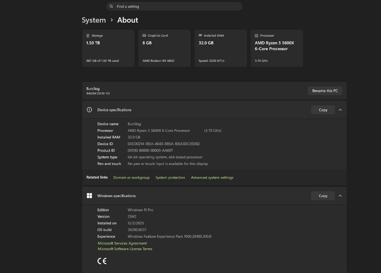Copy the Windows specifications

pyautogui.click(x=323, y=196)
